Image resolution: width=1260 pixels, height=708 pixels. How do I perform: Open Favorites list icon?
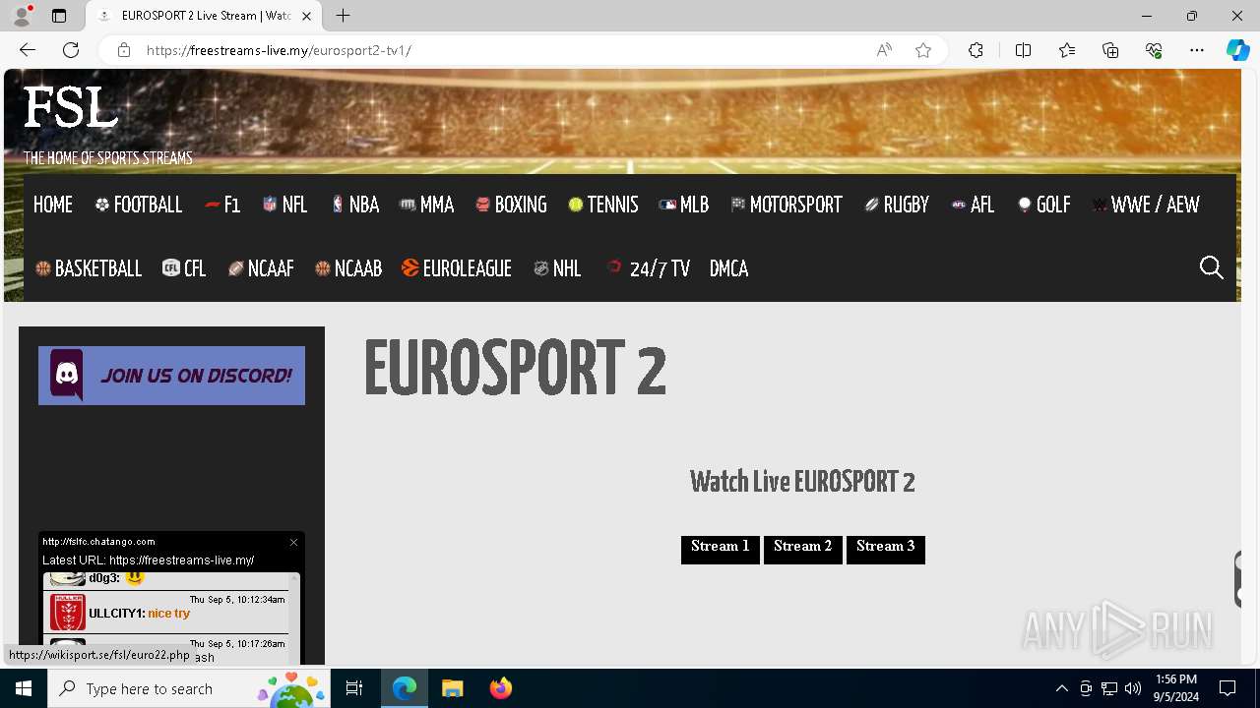click(1067, 50)
